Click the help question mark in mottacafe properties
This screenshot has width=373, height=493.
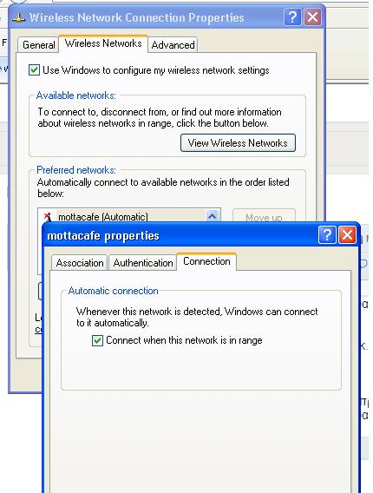(327, 235)
